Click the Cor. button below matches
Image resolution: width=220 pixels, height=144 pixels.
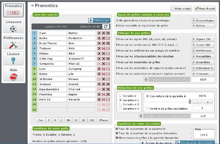click(41, 120)
